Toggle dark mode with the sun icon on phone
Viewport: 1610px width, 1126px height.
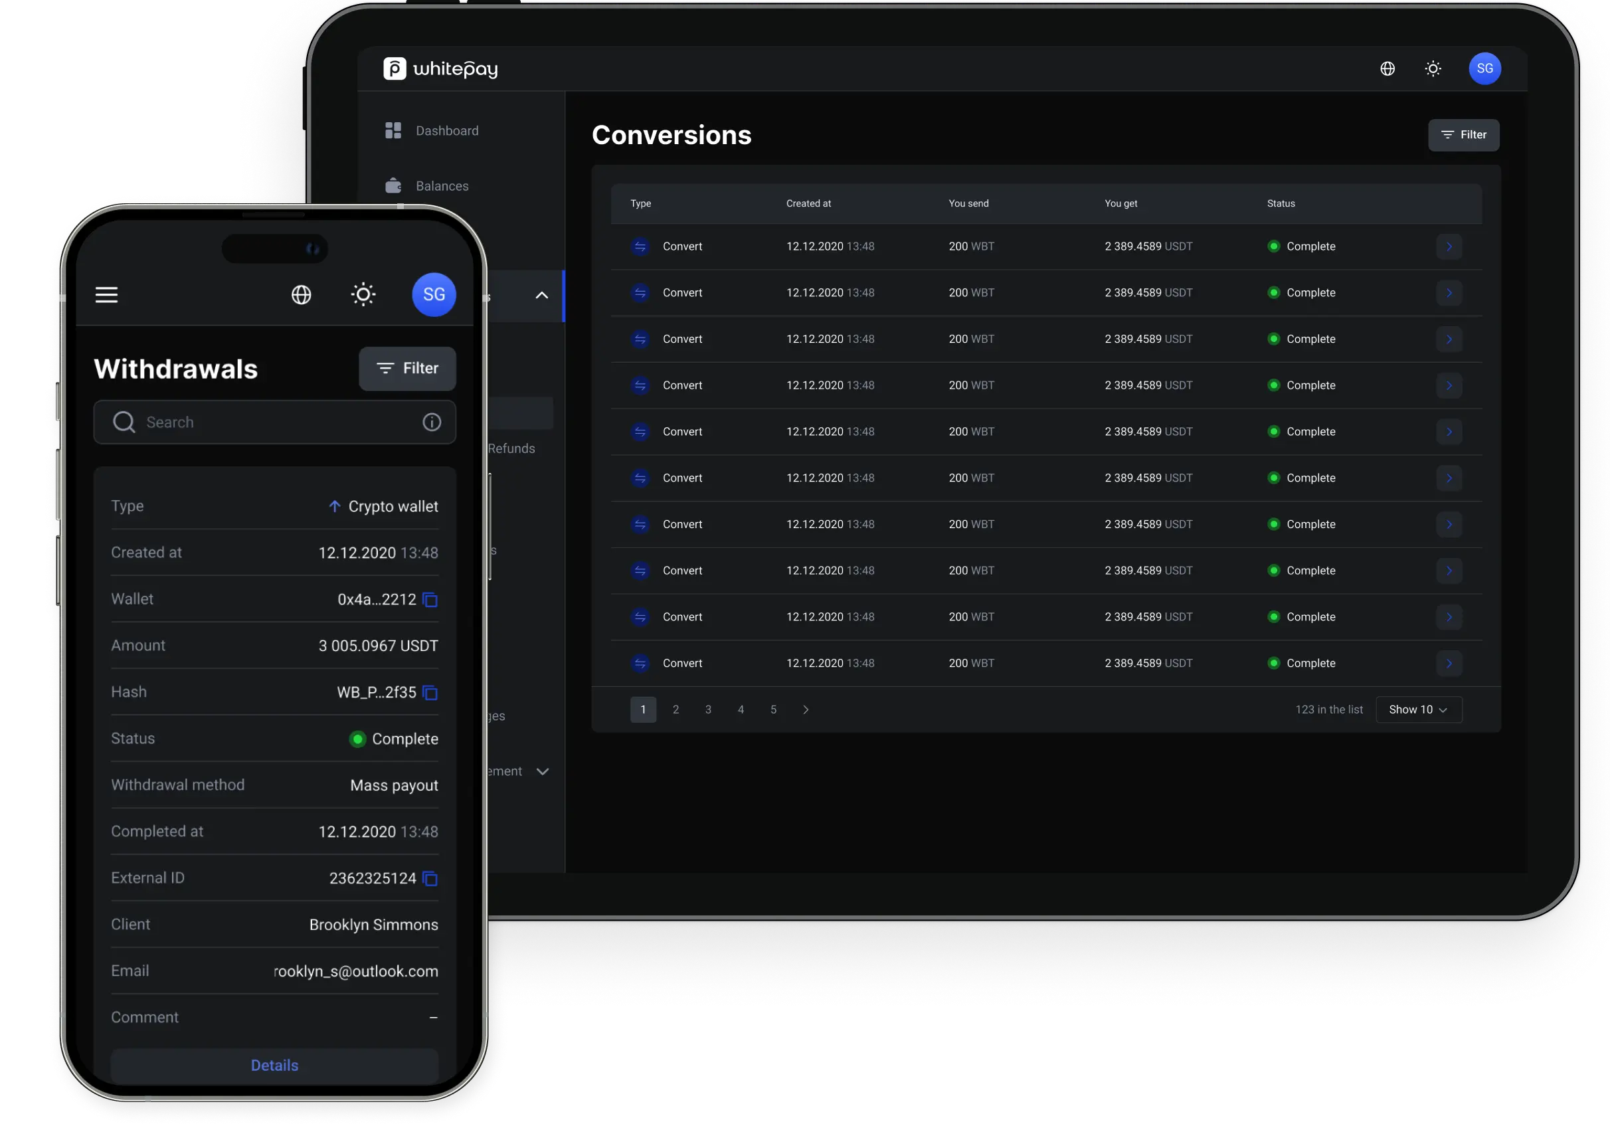coord(363,294)
